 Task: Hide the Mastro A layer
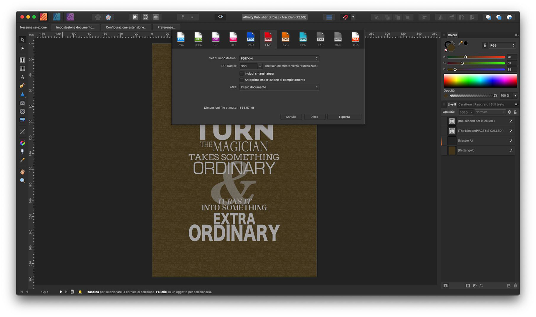tap(511, 141)
